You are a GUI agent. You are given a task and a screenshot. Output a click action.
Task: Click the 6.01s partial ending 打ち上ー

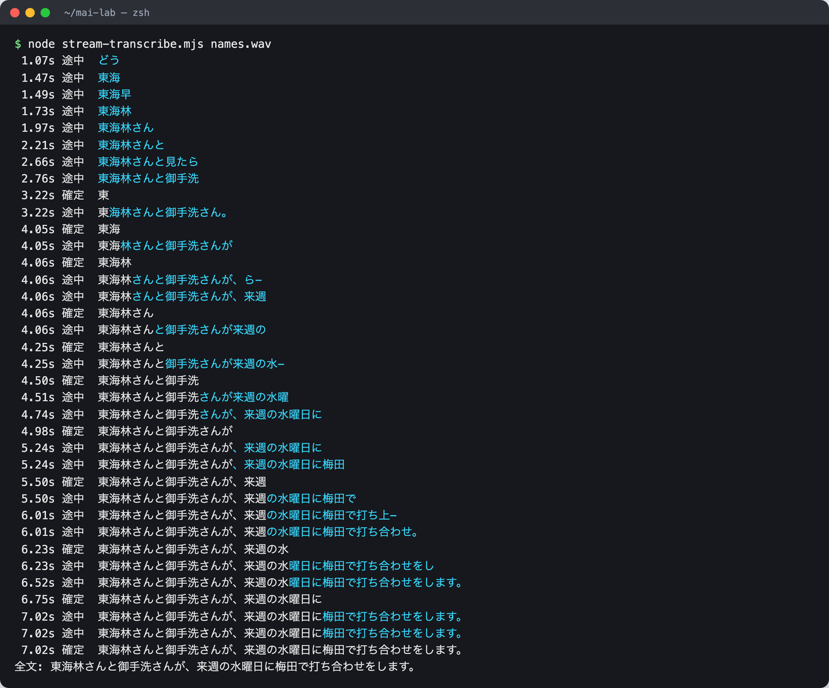click(209, 515)
